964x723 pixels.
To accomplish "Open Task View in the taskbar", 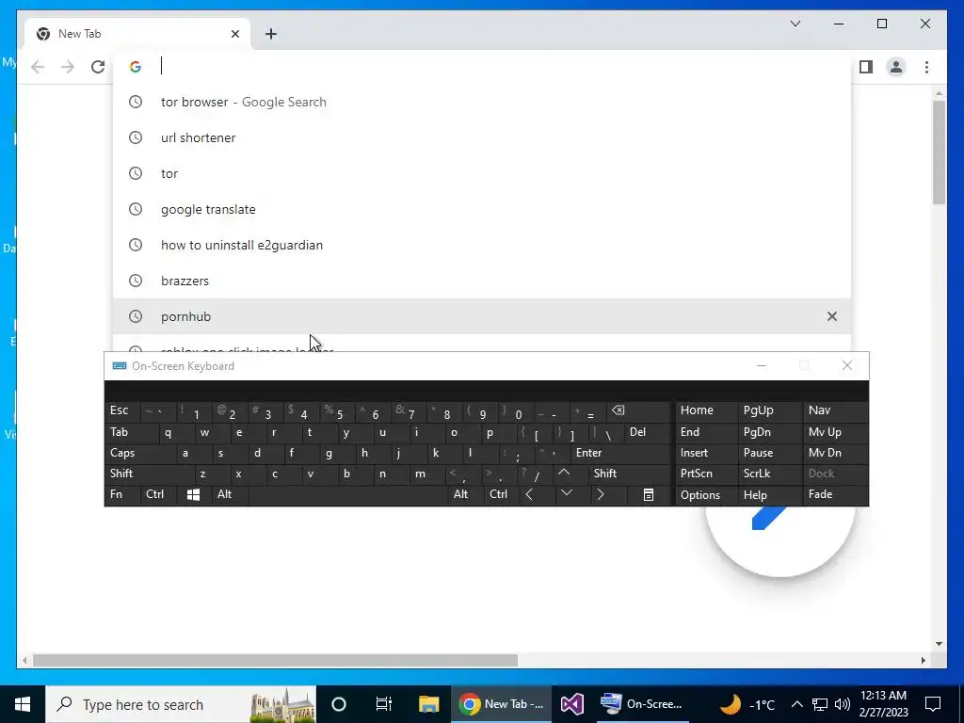I will tap(384, 704).
